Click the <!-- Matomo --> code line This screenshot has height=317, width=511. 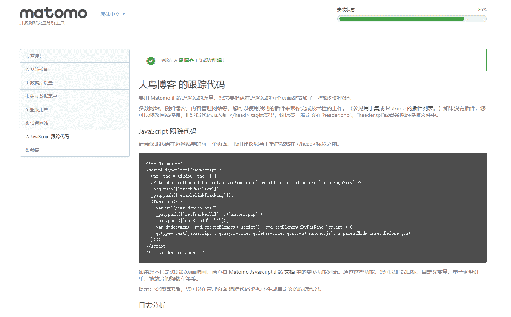[164, 164]
